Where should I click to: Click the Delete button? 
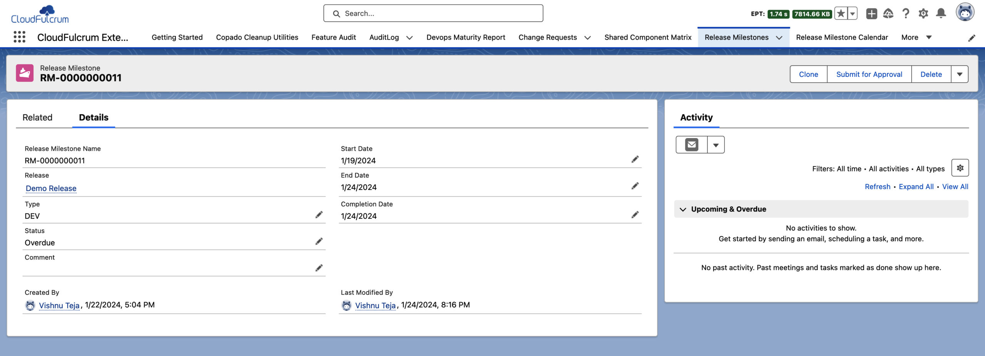point(931,74)
